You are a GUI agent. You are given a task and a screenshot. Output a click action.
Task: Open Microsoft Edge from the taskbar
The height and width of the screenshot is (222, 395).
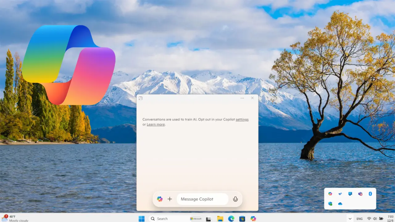click(x=231, y=219)
